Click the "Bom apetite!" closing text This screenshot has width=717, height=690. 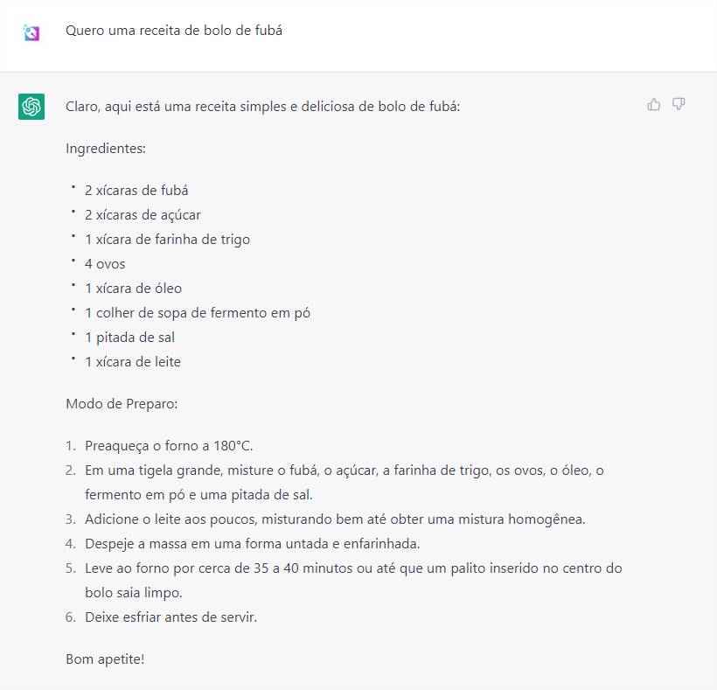coord(105,659)
